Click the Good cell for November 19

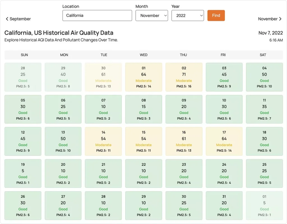tap(23, 173)
